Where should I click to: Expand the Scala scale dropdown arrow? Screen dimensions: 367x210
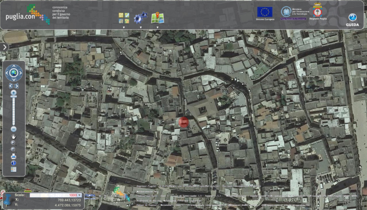pos(79,195)
